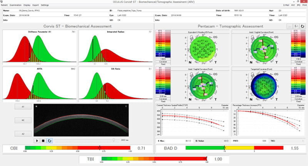
Task: Click the OCULUS app icon in title bar
Action: click(2, 2)
